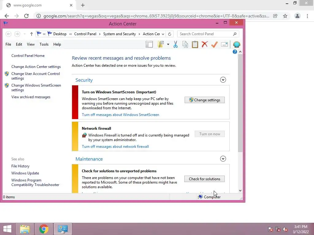
Task: Open File Explorer from taskbar
Action: (x=25, y=229)
